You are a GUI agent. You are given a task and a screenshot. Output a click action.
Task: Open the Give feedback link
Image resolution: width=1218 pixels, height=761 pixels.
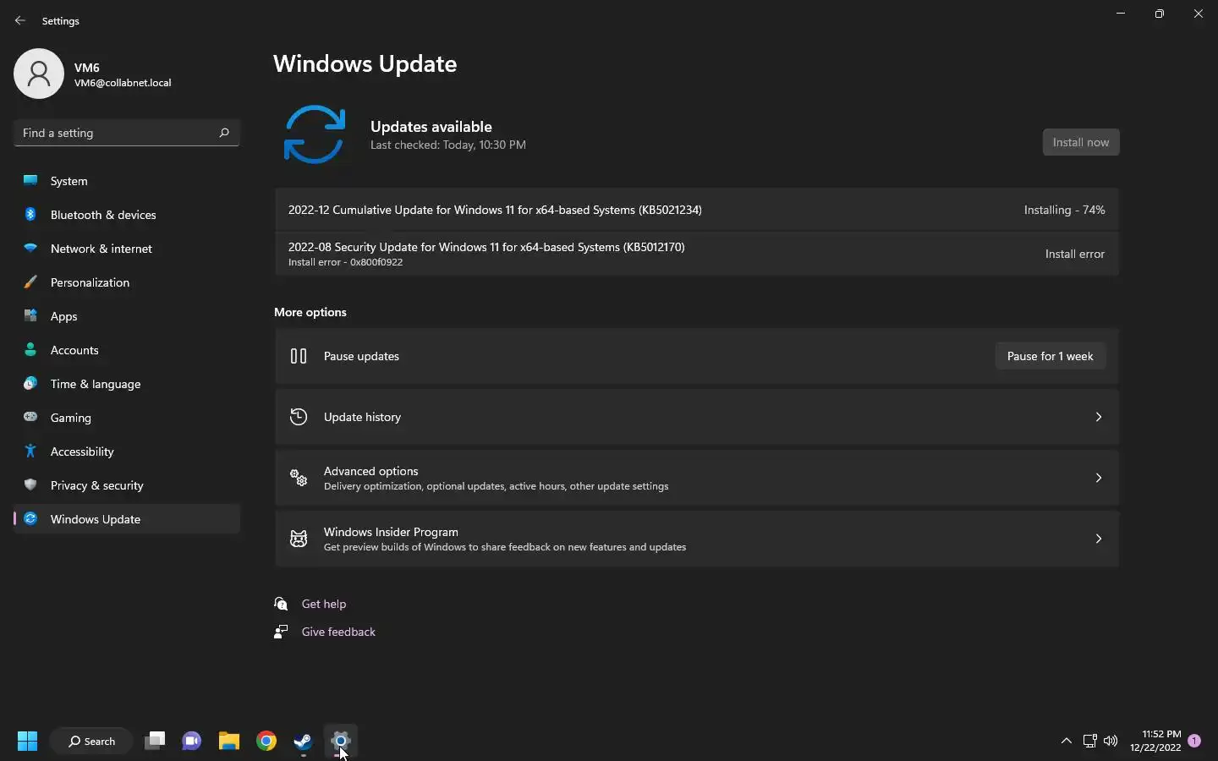coord(338,632)
